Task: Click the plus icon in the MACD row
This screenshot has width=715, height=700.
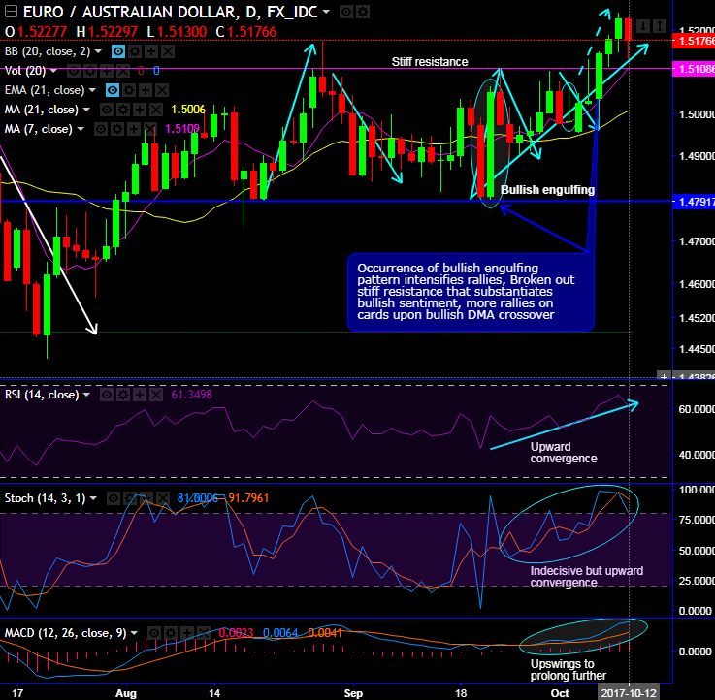Action: click(x=187, y=633)
